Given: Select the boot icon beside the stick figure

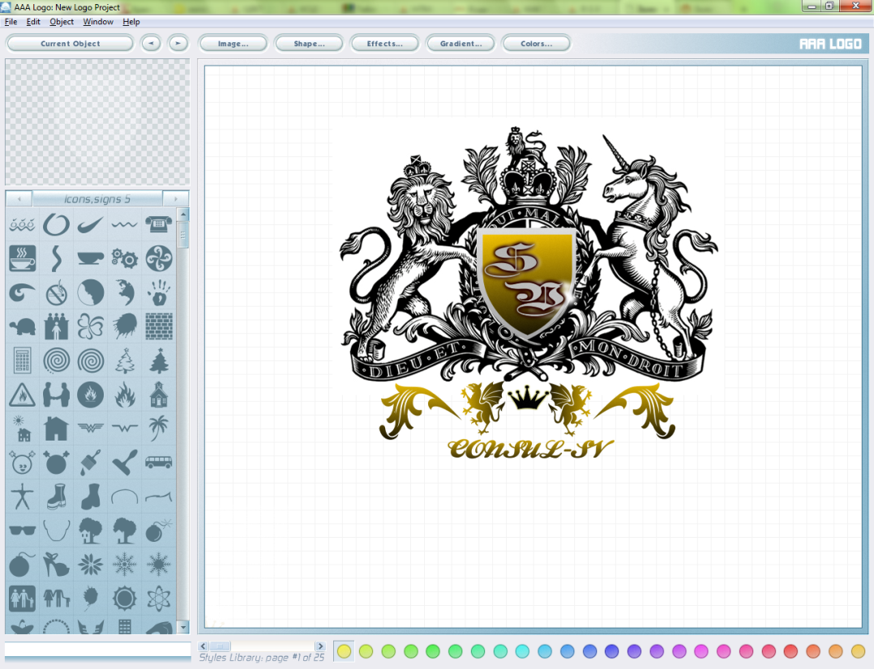Looking at the screenshot, I should click(56, 496).
